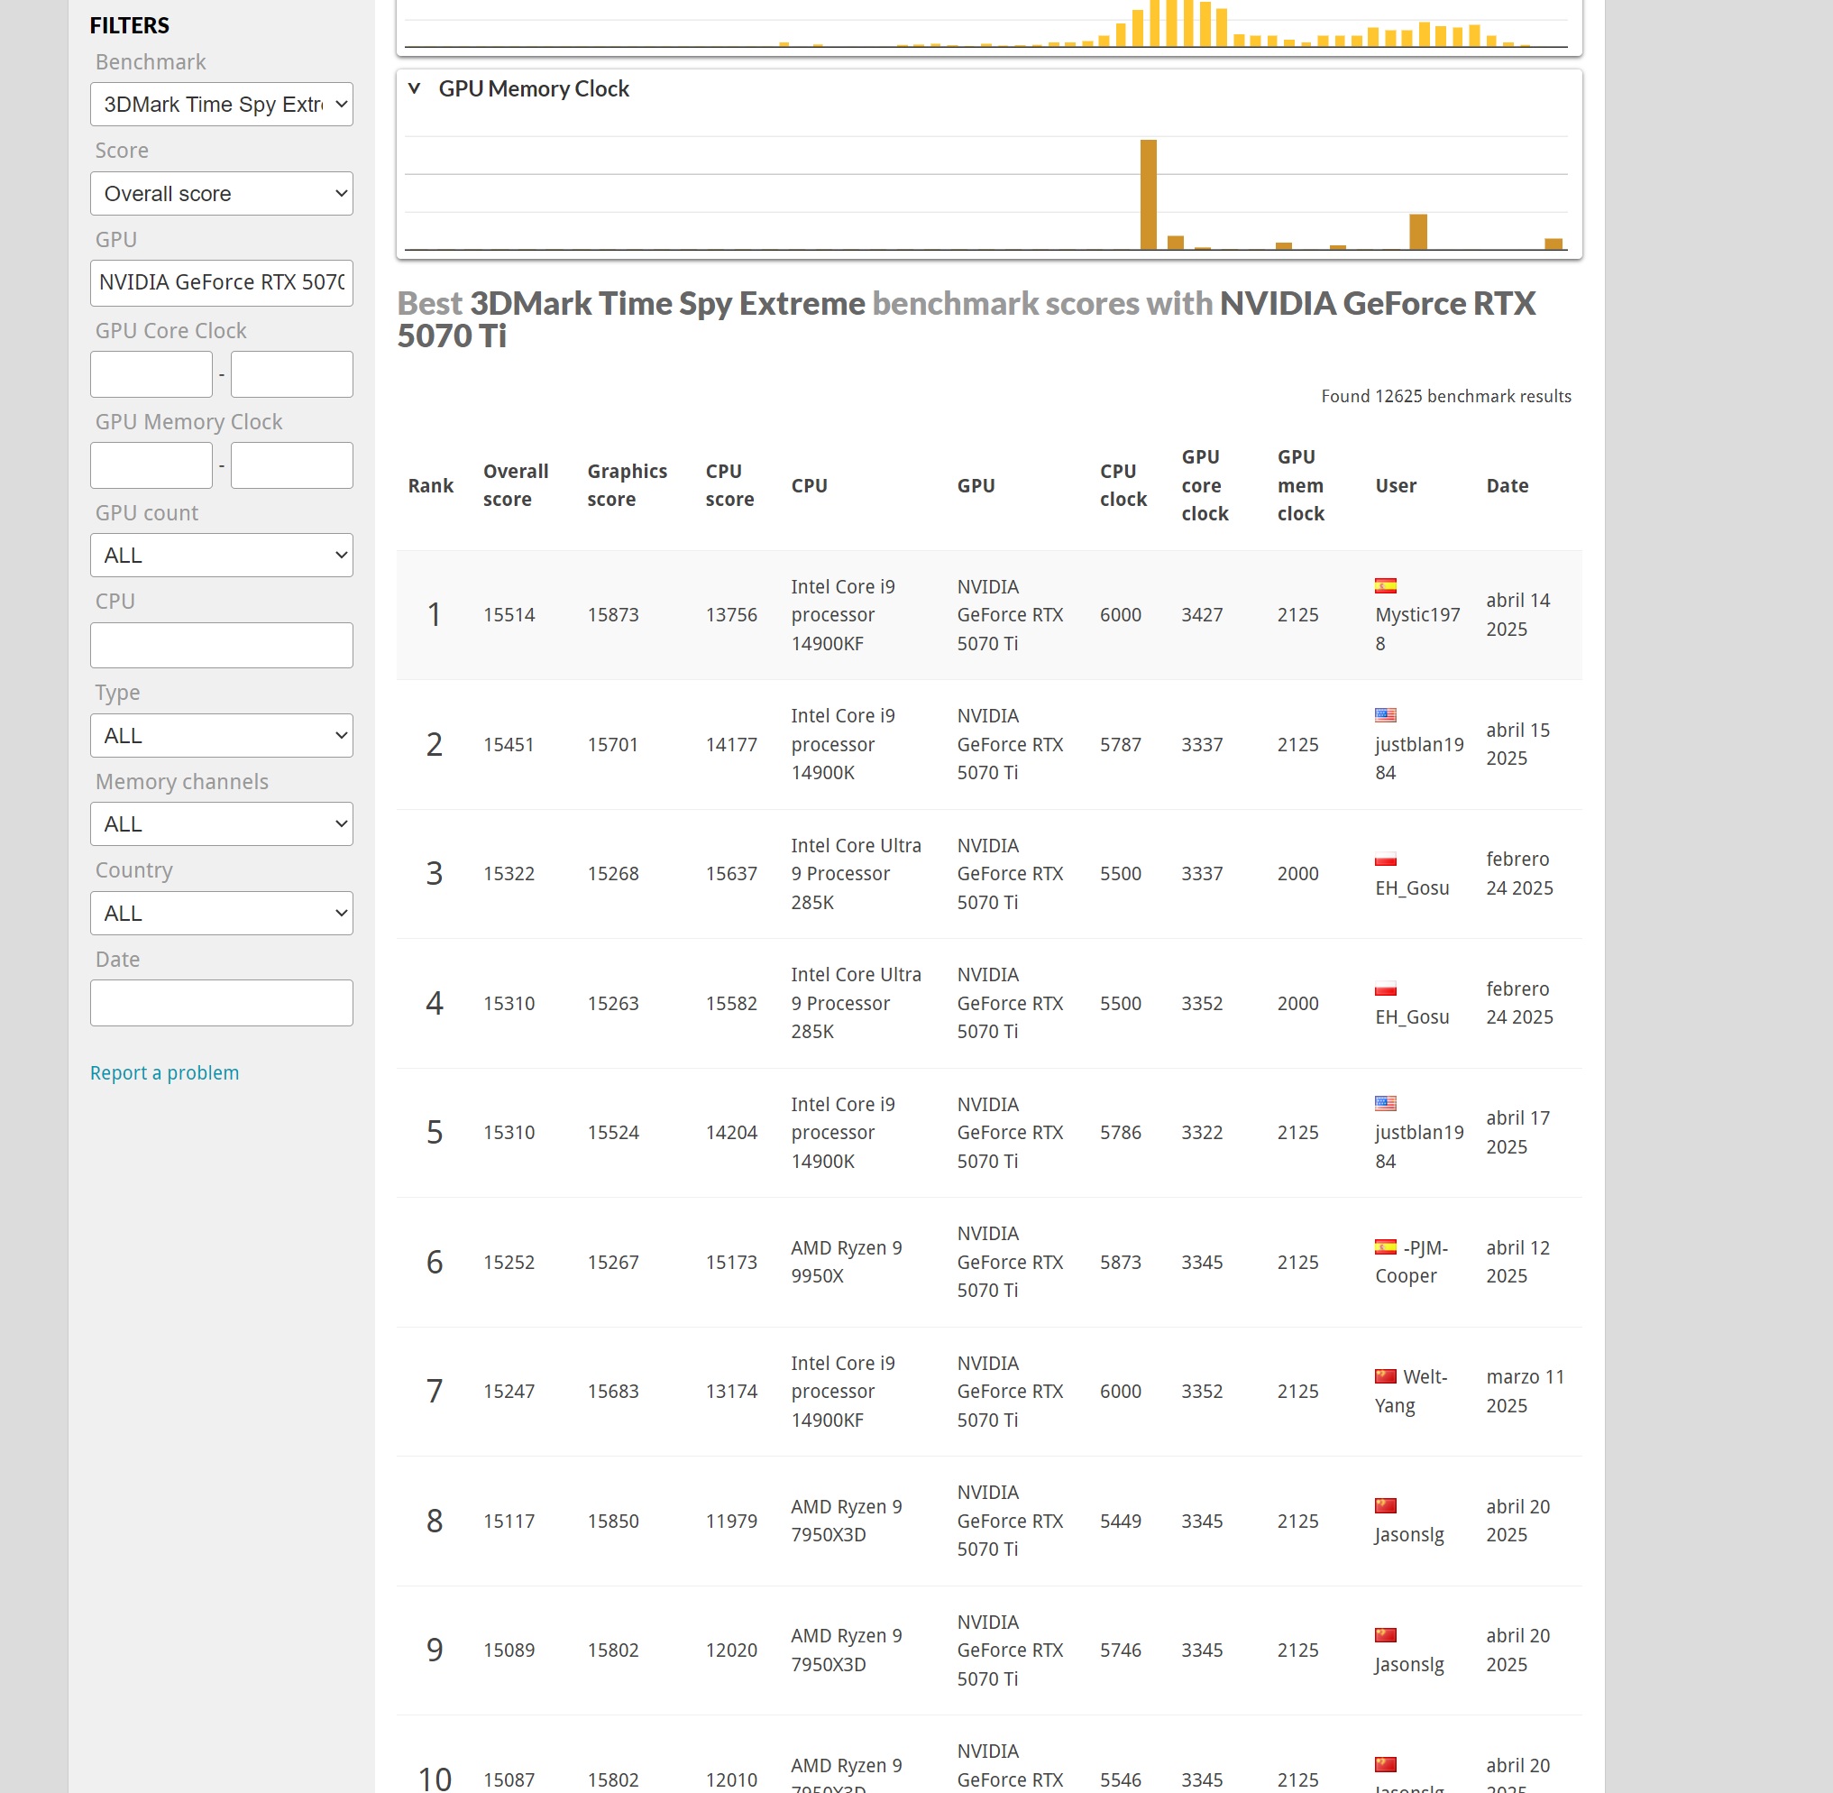Click the Spain flag next to Mystic1978
1833x1793 pixels.
pyautogui.click(x=1385, y=585)
